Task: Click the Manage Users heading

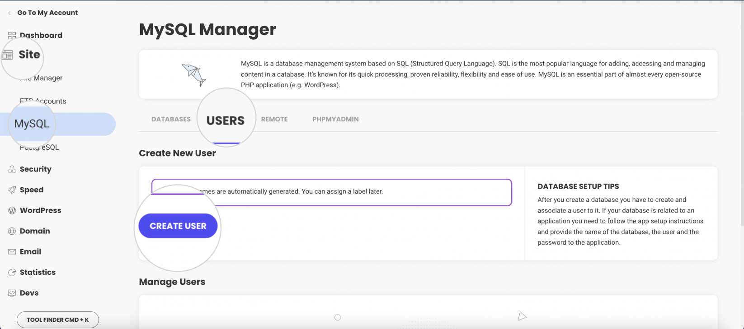Action: [x=172, y=282]
